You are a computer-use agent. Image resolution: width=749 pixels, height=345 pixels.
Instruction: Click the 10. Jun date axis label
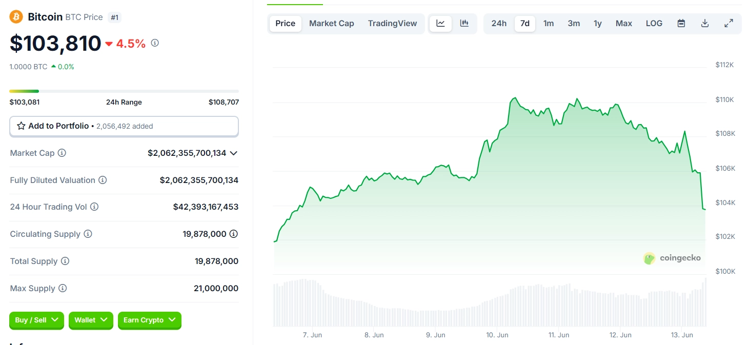pyautogui.click(x=497, y=335)
